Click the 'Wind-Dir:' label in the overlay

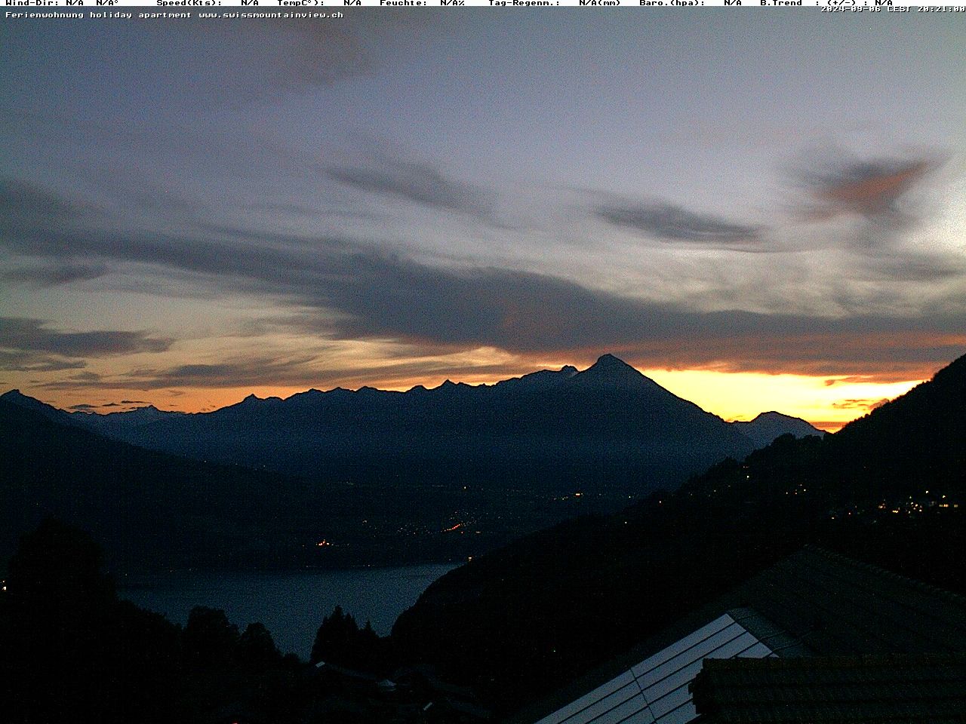pos(32,3)
